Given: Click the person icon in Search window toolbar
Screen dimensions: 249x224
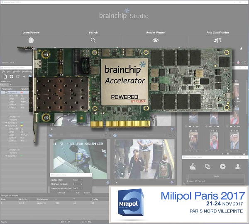Looking at the screenshot, I should point(238,167).
